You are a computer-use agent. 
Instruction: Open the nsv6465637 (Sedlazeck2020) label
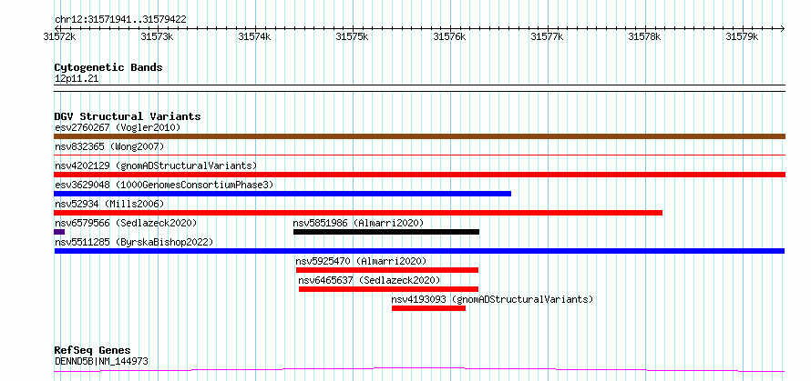369,280
